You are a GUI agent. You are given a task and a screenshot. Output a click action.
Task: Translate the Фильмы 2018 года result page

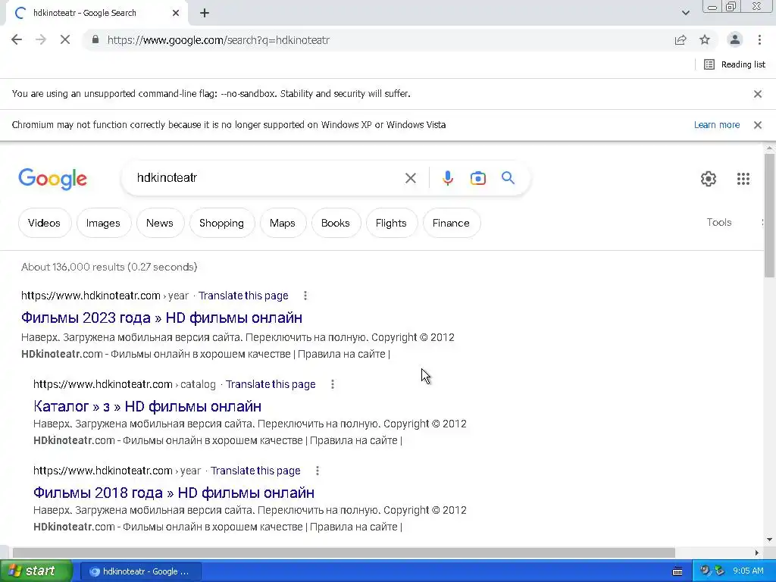[255, 471]
